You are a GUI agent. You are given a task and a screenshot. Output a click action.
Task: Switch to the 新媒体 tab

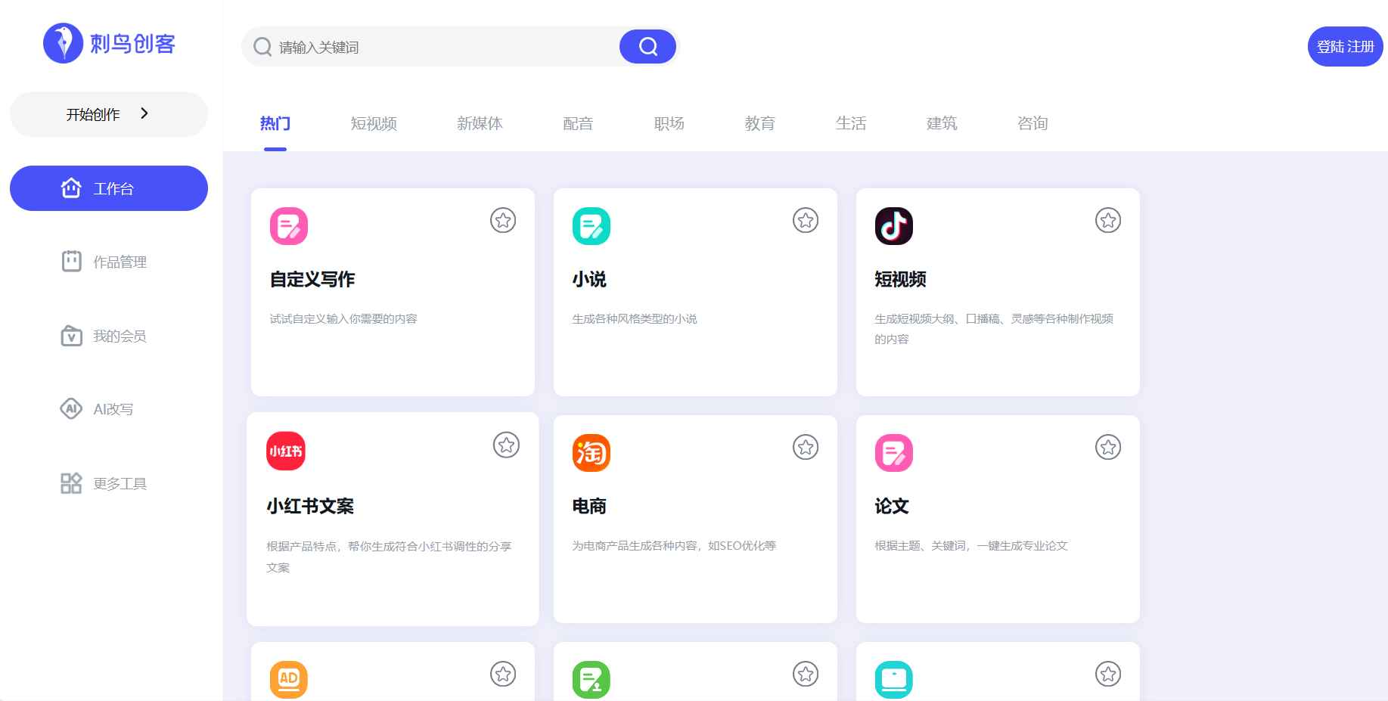point(480,123)
